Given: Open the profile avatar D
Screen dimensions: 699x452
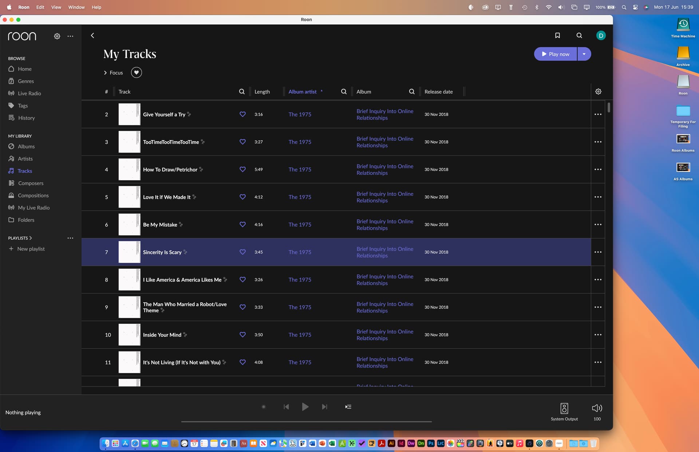Looking at the screenshot, I should point(601,35).
